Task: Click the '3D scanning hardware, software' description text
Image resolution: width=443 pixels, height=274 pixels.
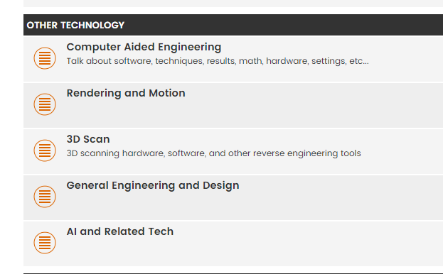Action: tap(213, 153)
